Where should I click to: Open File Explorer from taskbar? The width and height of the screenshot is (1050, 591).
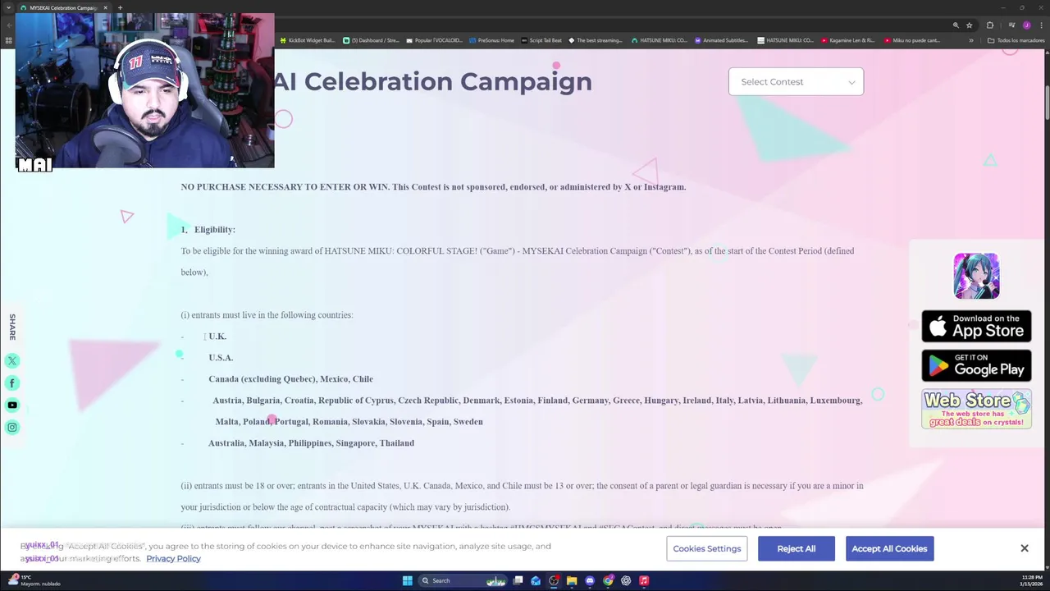click(572, 580)
